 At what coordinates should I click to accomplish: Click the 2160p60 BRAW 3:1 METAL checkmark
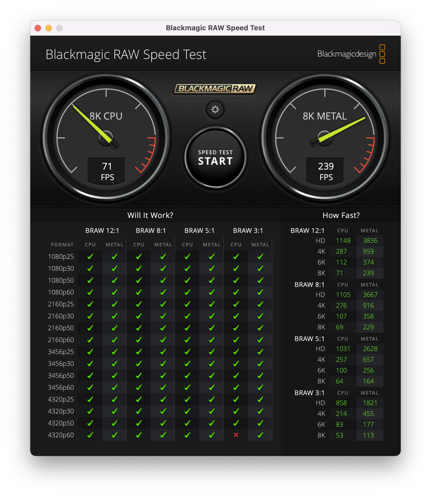tap(260, 340)
